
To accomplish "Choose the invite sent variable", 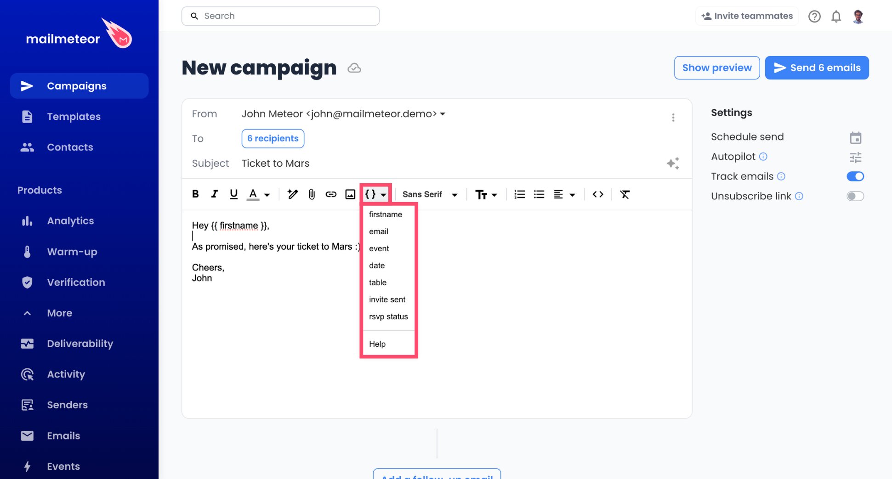I will coord(387,299).
